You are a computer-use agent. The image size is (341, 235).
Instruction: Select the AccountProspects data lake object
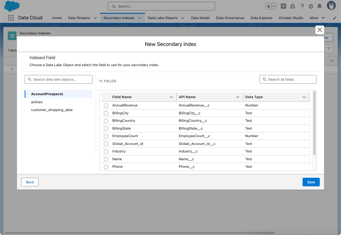tap(58, 94)
